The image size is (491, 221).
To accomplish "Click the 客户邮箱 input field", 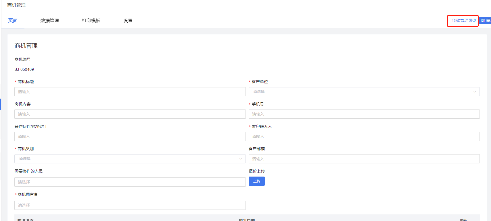I will click(364, 159).
